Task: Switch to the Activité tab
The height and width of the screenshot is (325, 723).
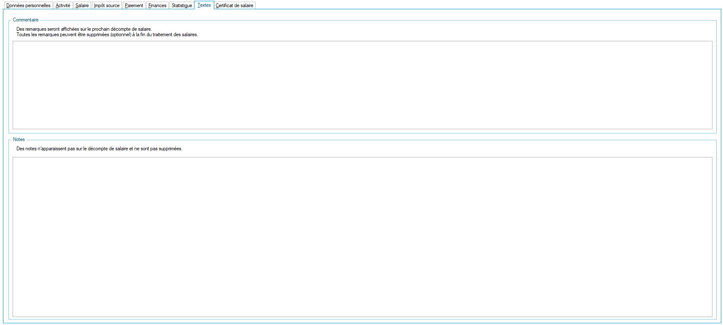Action: [63, 5]
